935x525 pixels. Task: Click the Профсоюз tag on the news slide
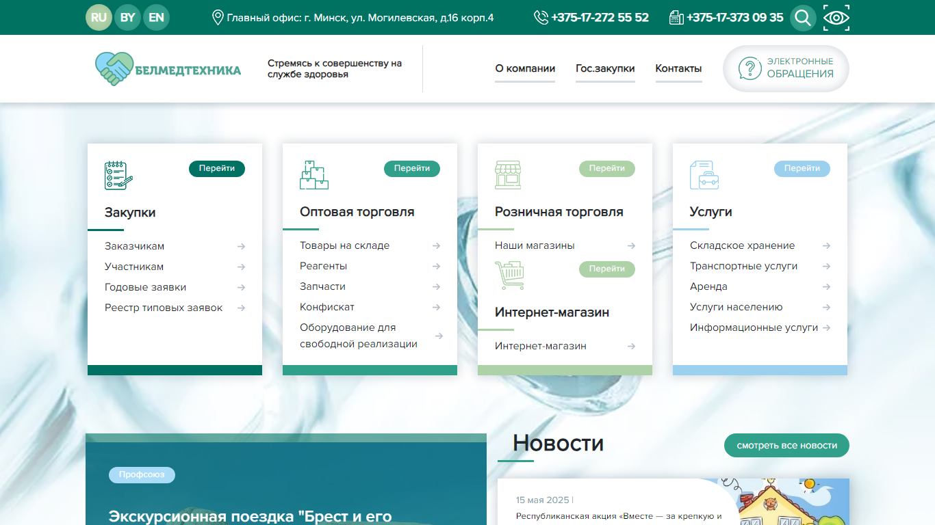tap(142, 474)
